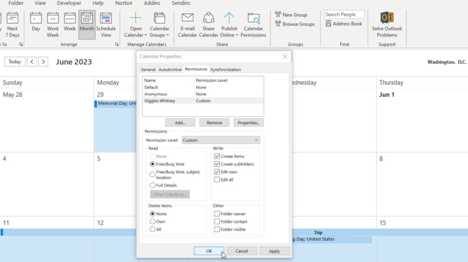
Task: Open the Address Book
Action: point(344,24)
